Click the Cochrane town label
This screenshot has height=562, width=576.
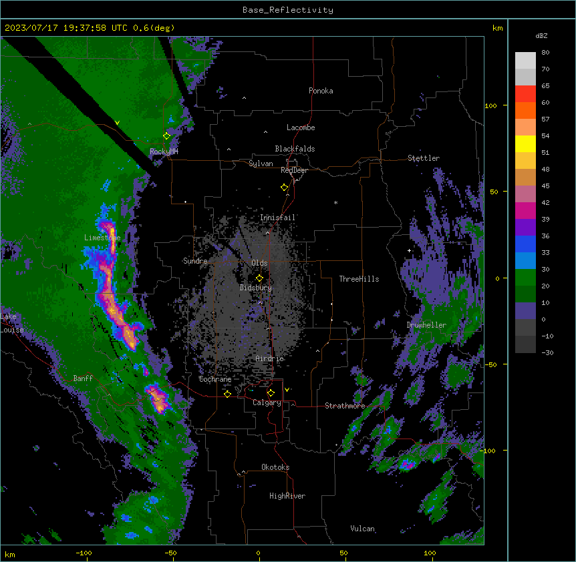tap(215, 379)
